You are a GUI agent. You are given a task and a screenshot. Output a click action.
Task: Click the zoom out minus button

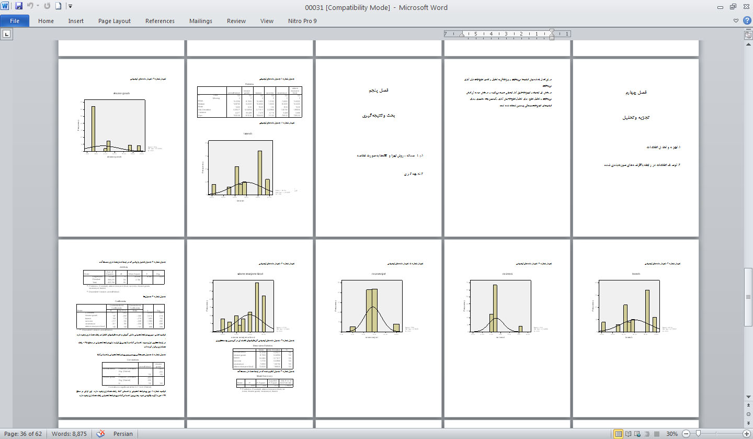pyautogui.click(x=686, y=434)
